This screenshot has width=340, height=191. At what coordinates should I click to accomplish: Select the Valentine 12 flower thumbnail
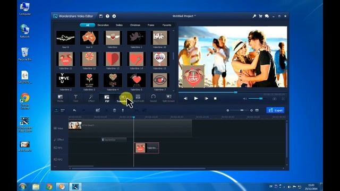89,59
